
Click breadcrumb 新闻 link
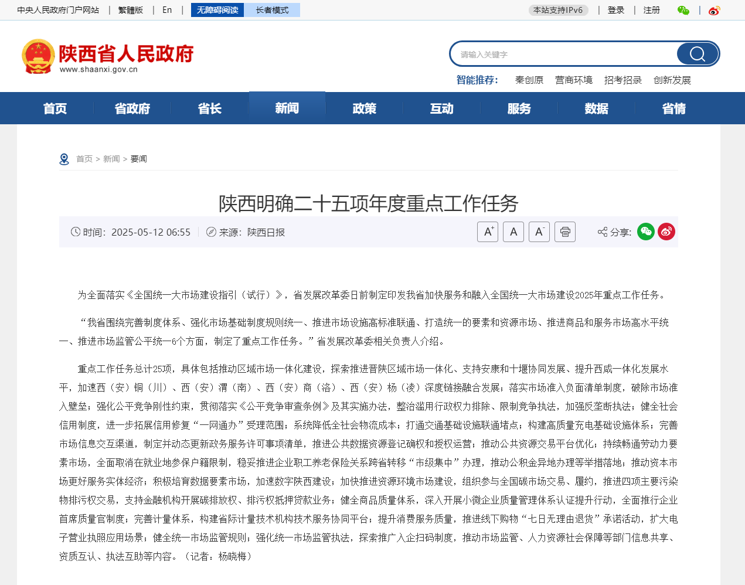(111, 159)
